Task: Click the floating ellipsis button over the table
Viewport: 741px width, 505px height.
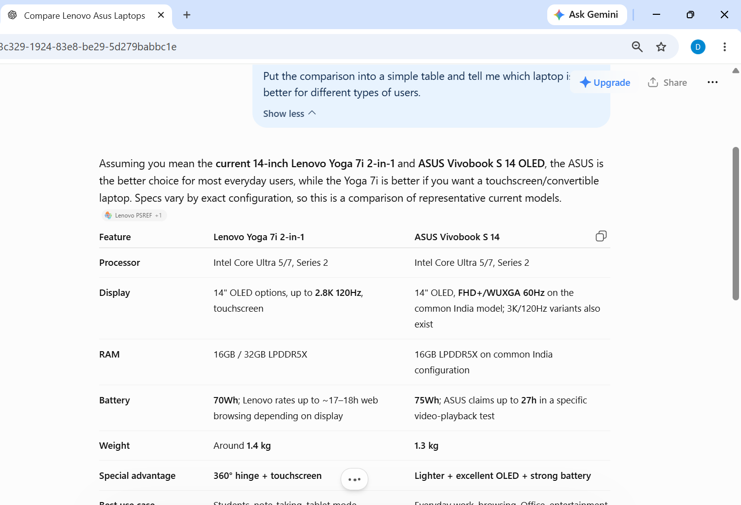Action: 354,479
